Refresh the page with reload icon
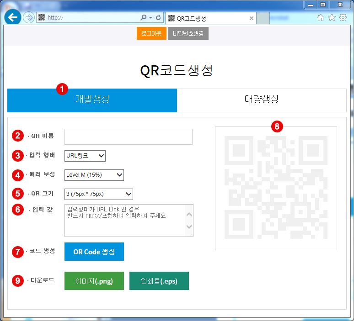354x321 pixels. pos(158,17)
